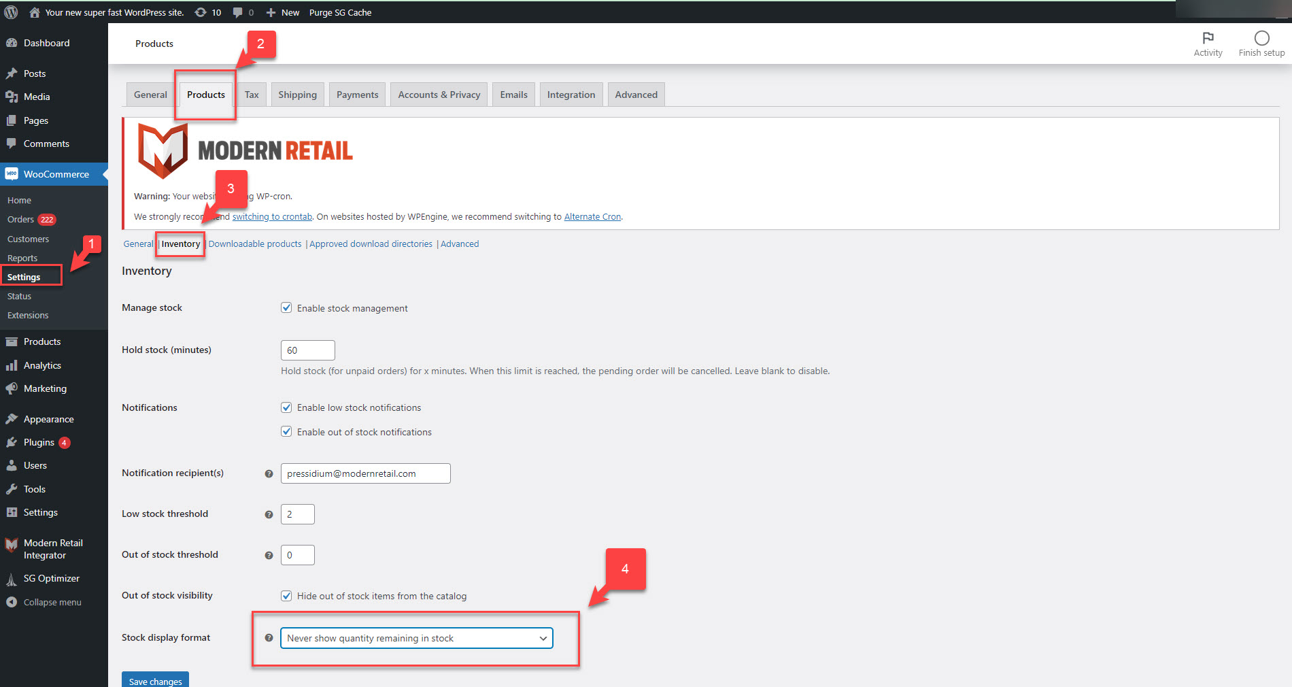
Task: Open the Downloadable products sub-section link
Action: point(255,244)
